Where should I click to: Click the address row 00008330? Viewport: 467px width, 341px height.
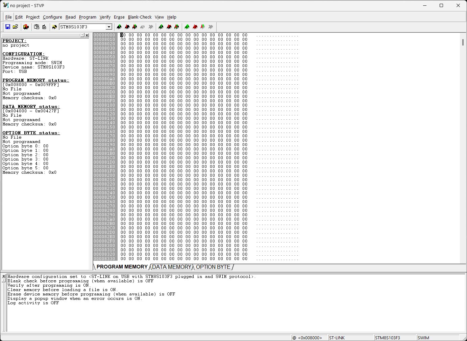coord(104,259)
